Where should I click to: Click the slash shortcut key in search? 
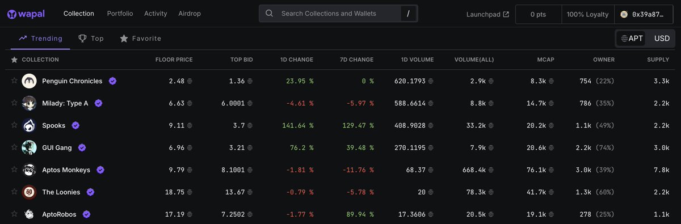408,14
